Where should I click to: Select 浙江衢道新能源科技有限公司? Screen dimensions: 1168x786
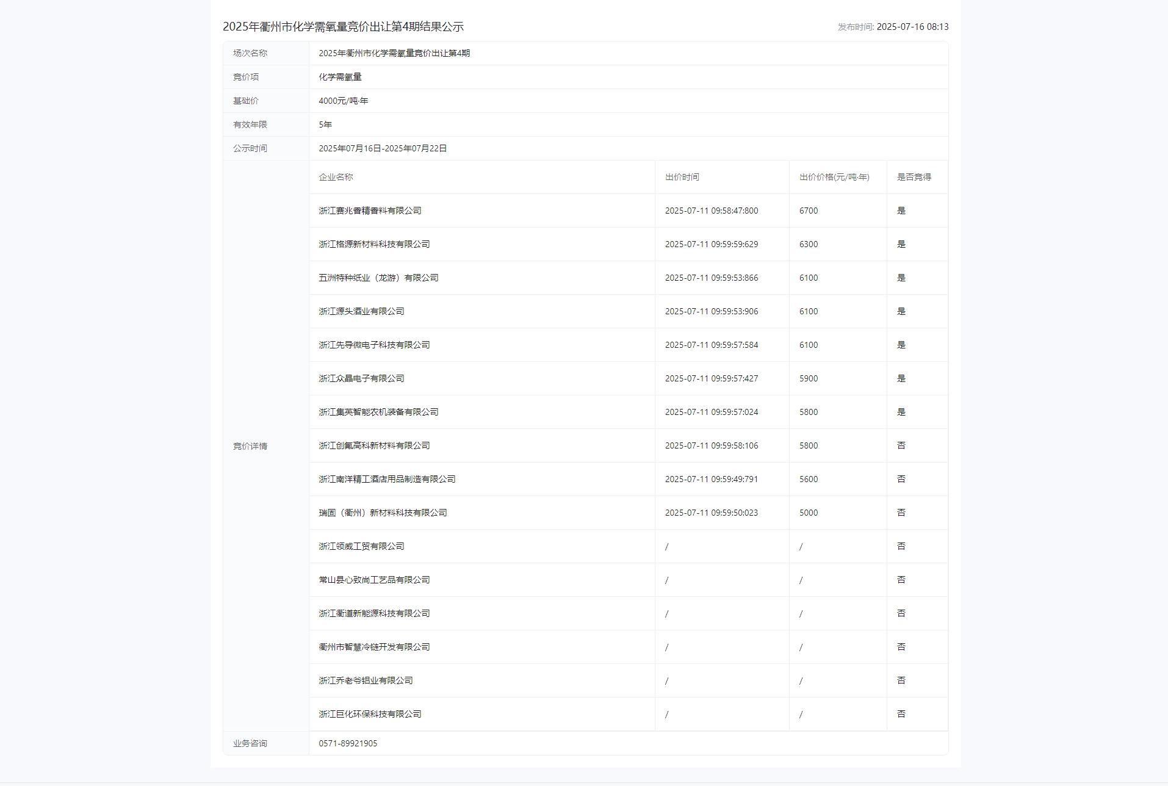pyautogui.click(x=374, y=613)
